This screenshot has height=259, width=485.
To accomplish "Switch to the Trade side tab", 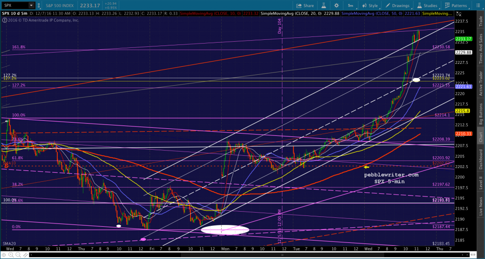I will click(481, 20).
